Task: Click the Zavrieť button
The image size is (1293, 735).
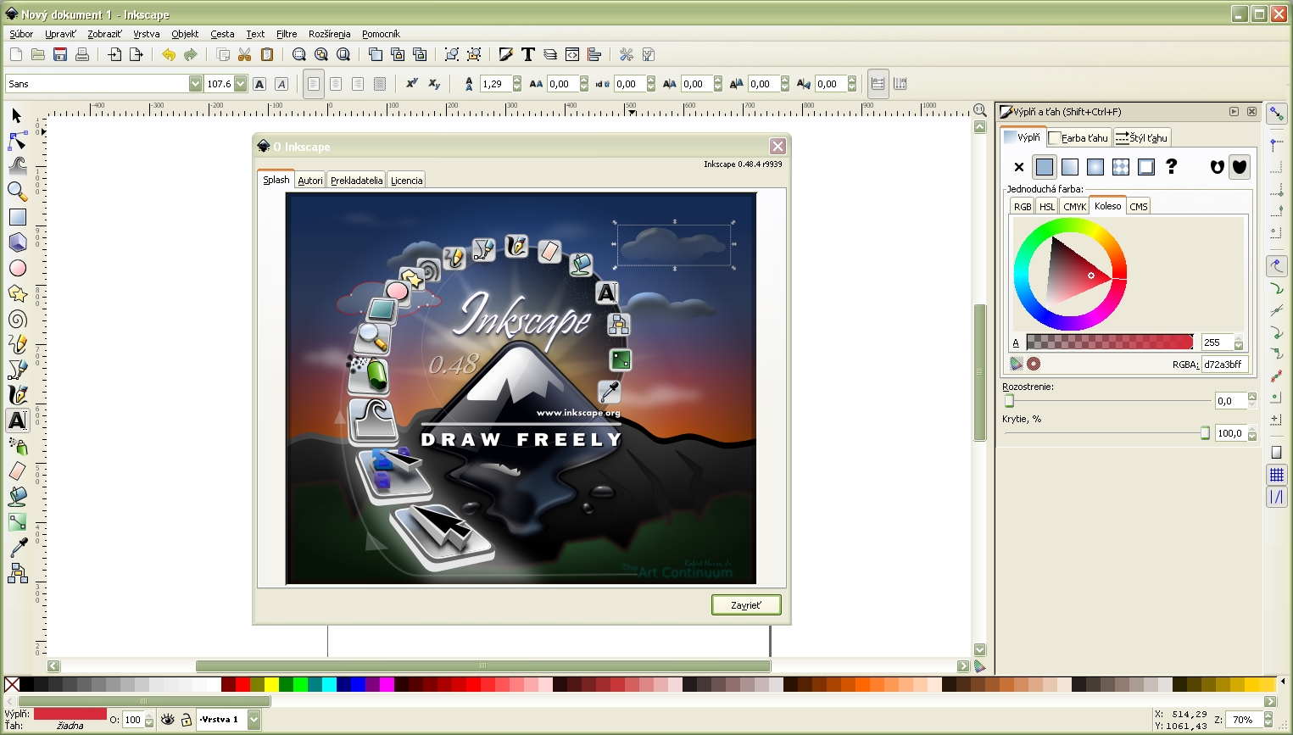Action: [x=746, y=605]
